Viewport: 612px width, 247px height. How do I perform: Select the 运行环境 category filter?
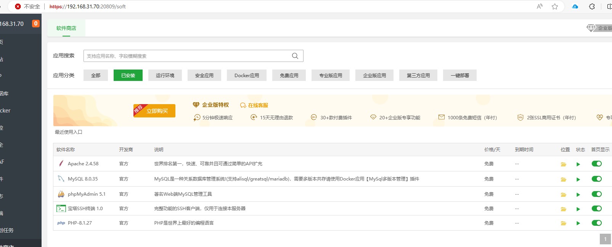pyautogui.click(x=165, y=75)
